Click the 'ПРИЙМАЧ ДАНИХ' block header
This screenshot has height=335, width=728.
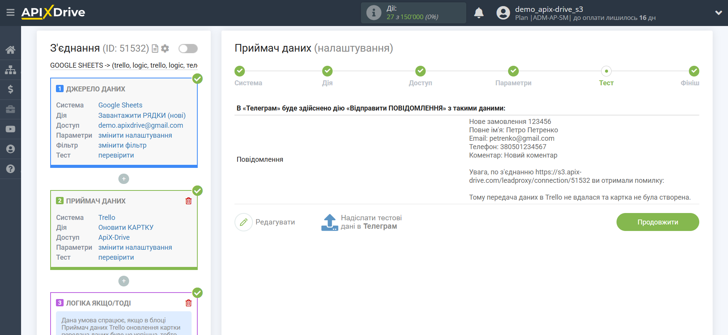[x=96, y=201]
